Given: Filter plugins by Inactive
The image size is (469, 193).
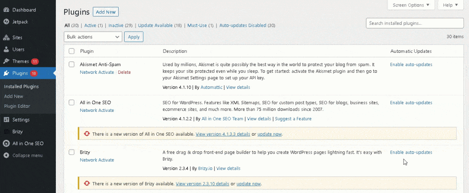Looking at the screenshot, I should pyautogui.click(x=116, y=25).
